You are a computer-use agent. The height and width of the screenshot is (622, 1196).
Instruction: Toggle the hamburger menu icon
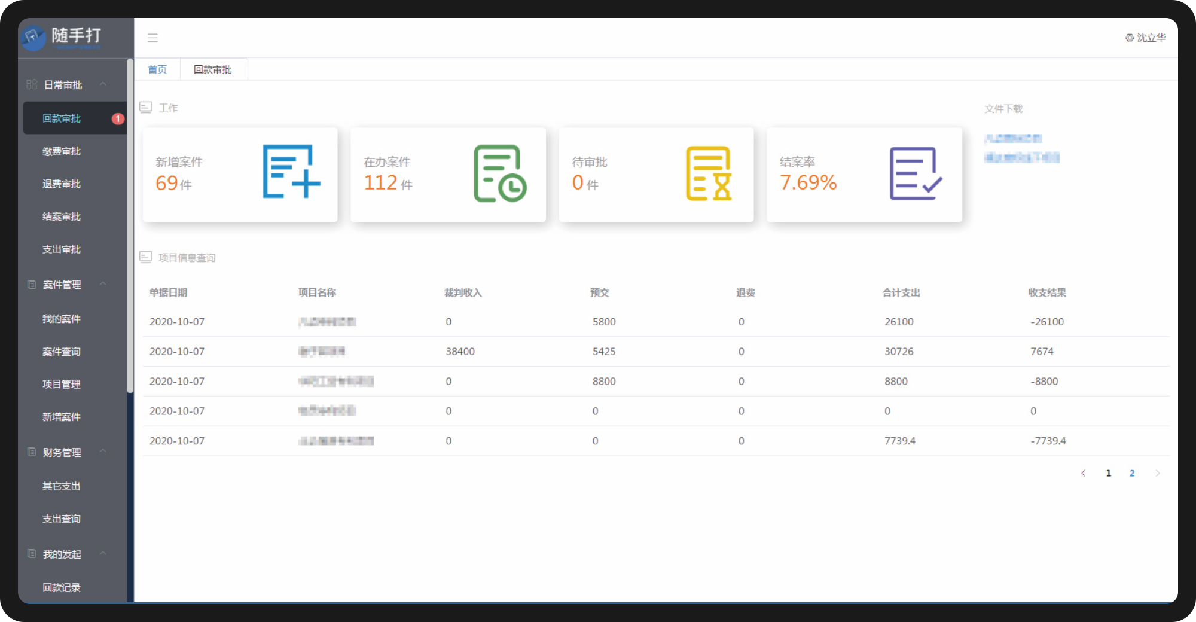click(152, 38)
